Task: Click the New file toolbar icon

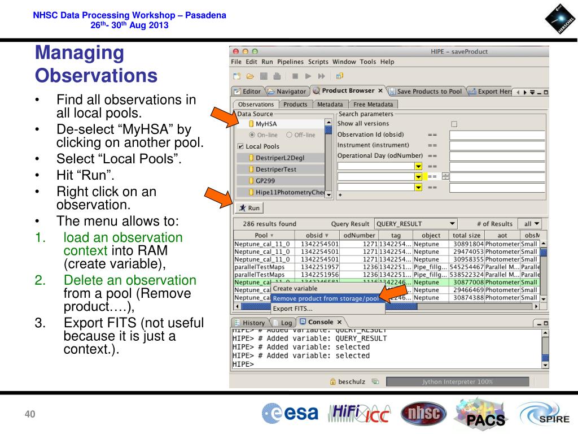Action: 237,76
